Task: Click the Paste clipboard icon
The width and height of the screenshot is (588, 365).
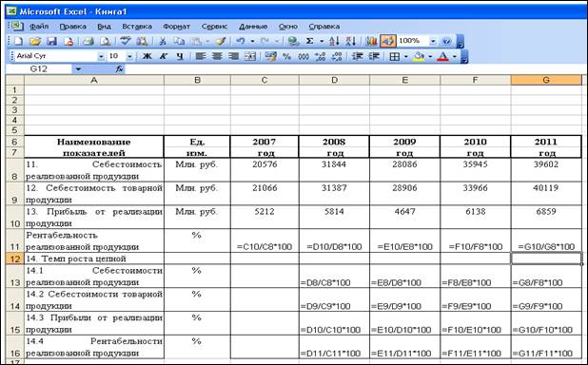Action: [x=196, y=41]
